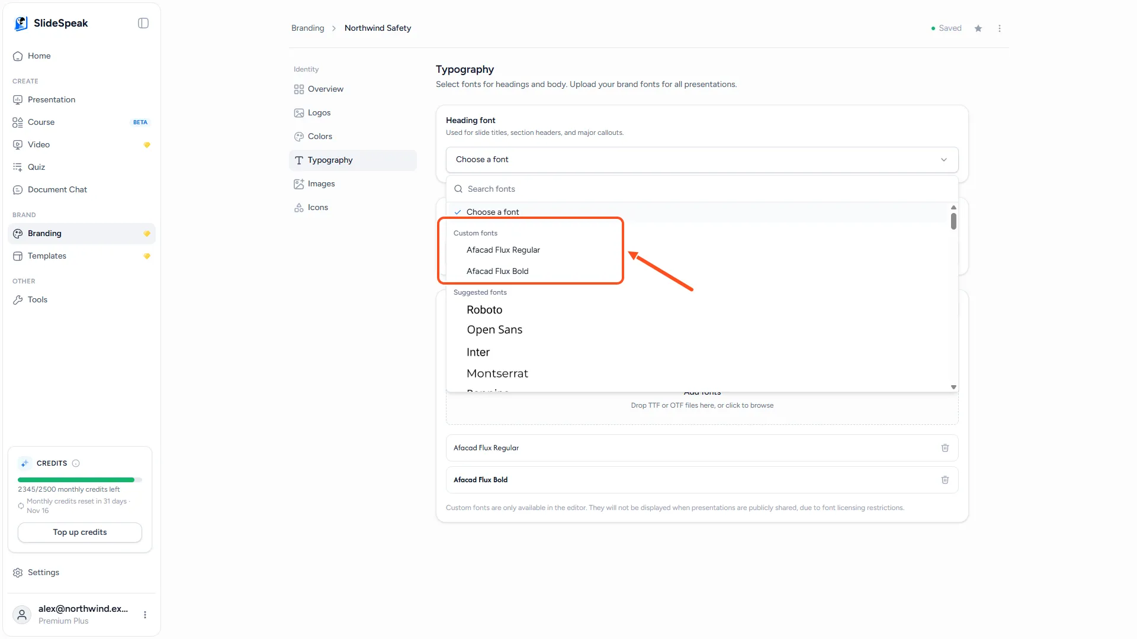
Task: Delete the Afacad Flux Regular uploaded font
Action: pyautogui.click(x=945, y=448)
